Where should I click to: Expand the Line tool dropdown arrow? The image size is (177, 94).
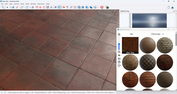[19, 7]
